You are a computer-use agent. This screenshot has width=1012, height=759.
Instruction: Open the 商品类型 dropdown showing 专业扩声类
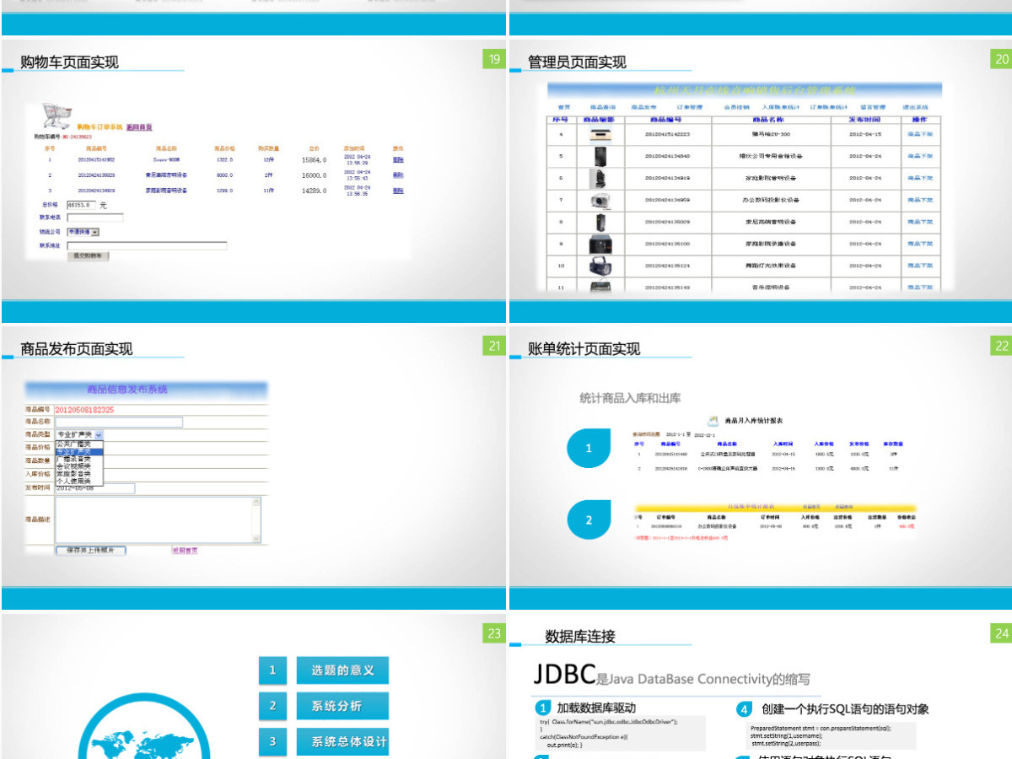79,434
